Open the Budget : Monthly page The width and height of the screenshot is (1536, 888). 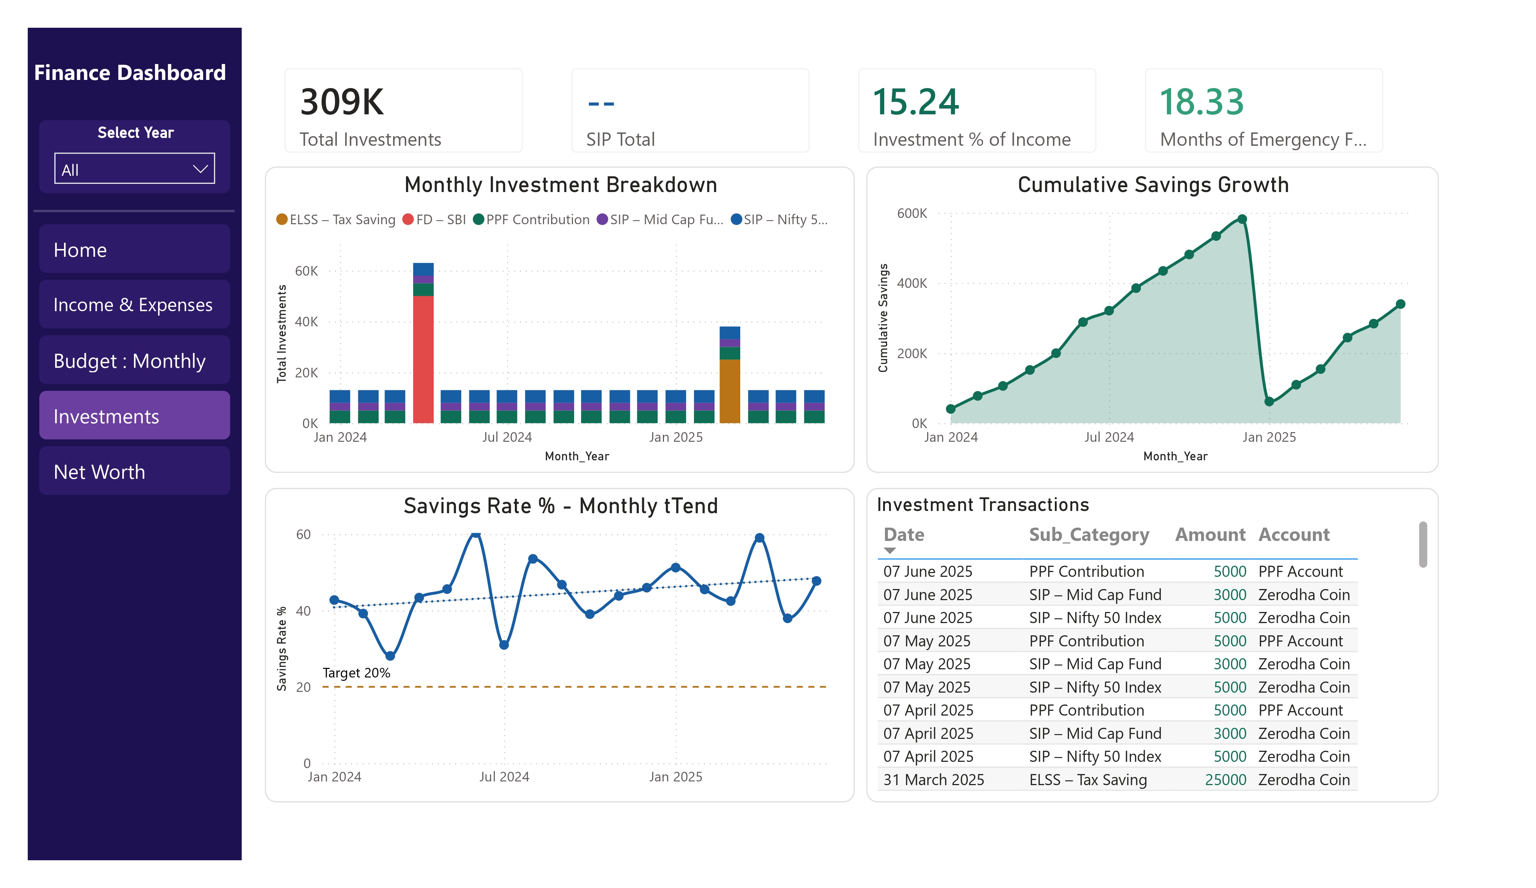tap(134, 360)
